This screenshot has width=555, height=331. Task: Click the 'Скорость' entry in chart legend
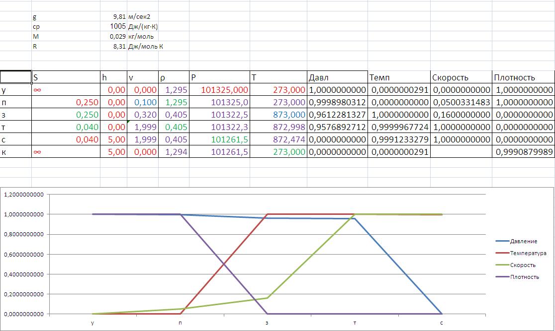tap(523, 265)
